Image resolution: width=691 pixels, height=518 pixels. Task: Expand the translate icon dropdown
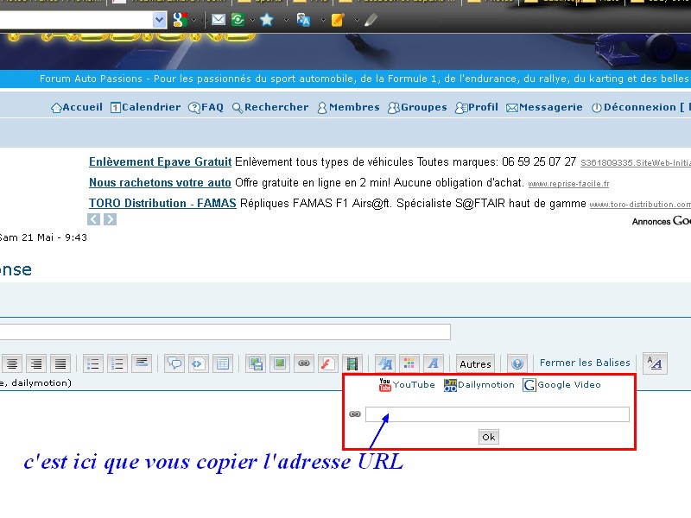coord(323,20)
